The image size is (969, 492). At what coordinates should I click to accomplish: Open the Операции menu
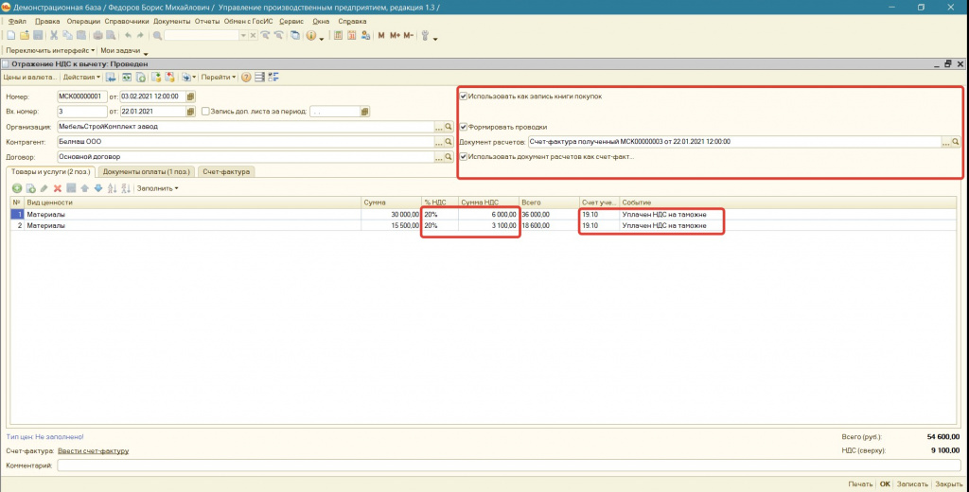coord(83,21)
